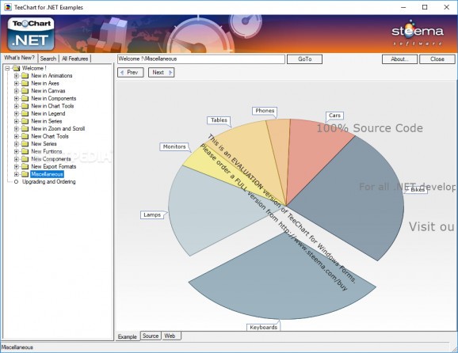Click the Upgrading and Ordering bullet icon
The height and width of the screenshot is (353, 458).
[x=16, y=182]
